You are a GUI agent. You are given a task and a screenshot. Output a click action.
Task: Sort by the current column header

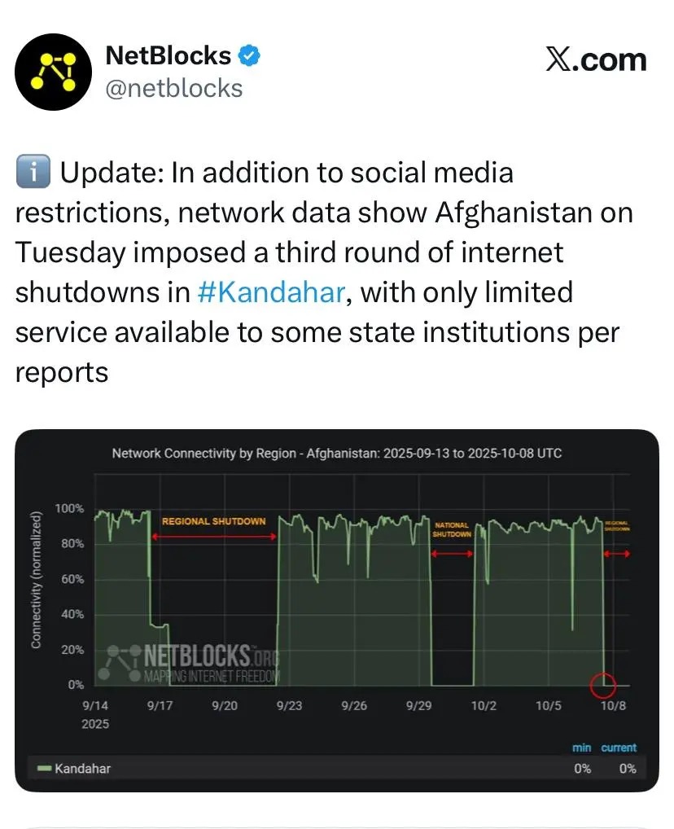pos(619,748)
